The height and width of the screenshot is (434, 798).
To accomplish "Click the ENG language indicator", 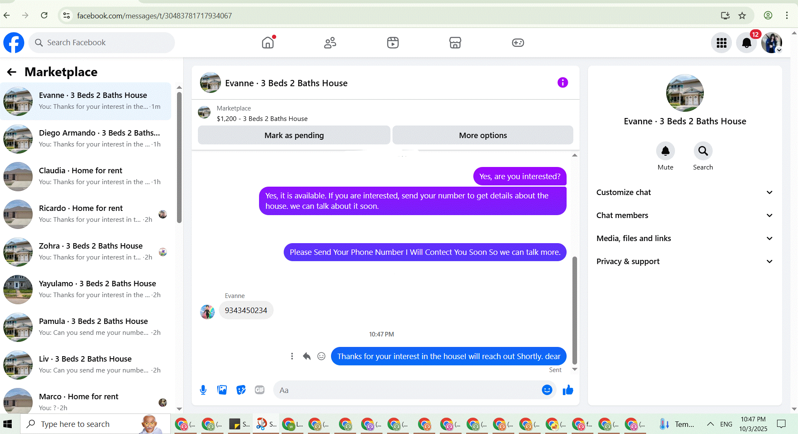I will coord(726,424).
